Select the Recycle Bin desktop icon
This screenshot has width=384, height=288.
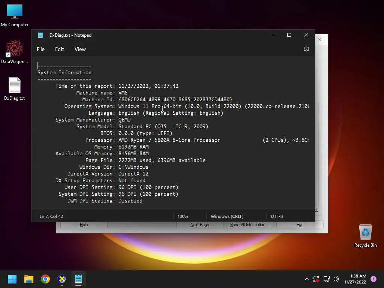tap(365, 236)
